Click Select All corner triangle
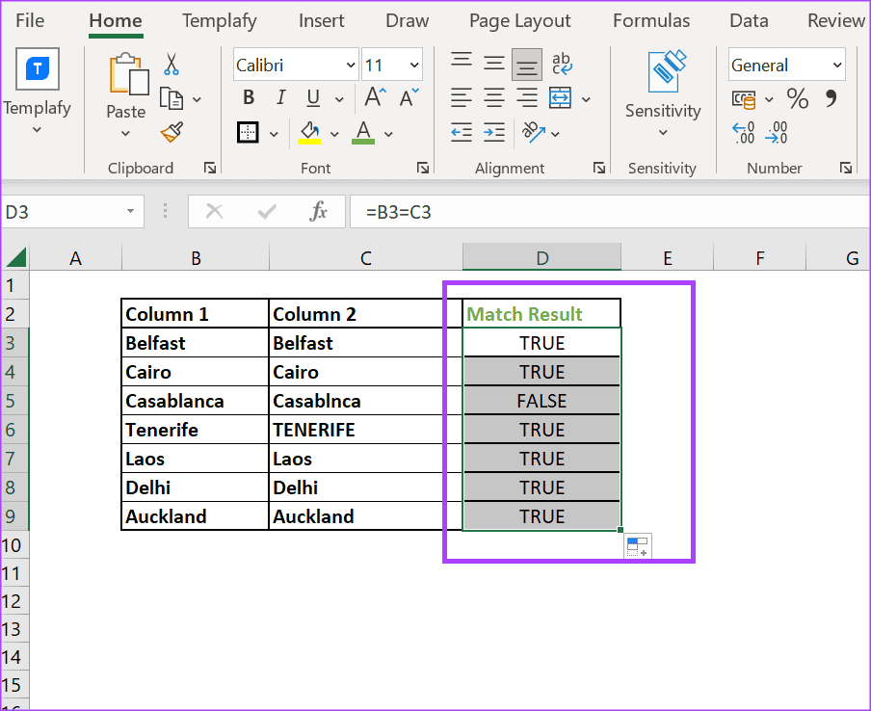Image resolution: width=871 pixels, height=711 pixels. click(15, 257)
